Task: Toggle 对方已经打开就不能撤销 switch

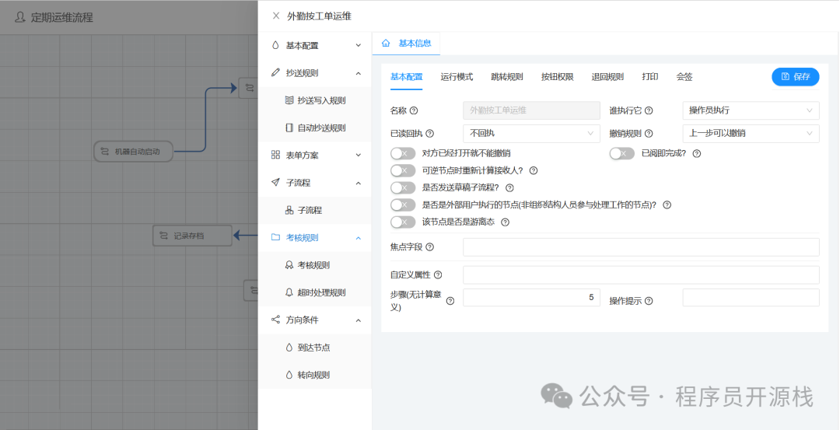Action: (403, 153)
